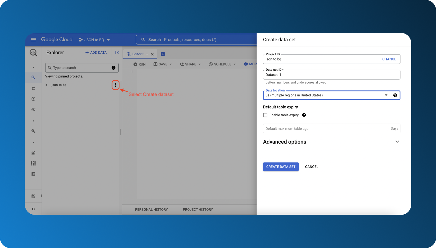Viewport: 436px width, 248px height.
Task: Expand the json-to-bq project tree item
Action: 46,85
